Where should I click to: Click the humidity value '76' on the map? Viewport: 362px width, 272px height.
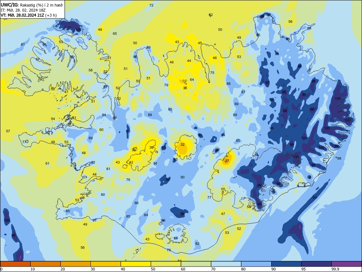point(128,180)
